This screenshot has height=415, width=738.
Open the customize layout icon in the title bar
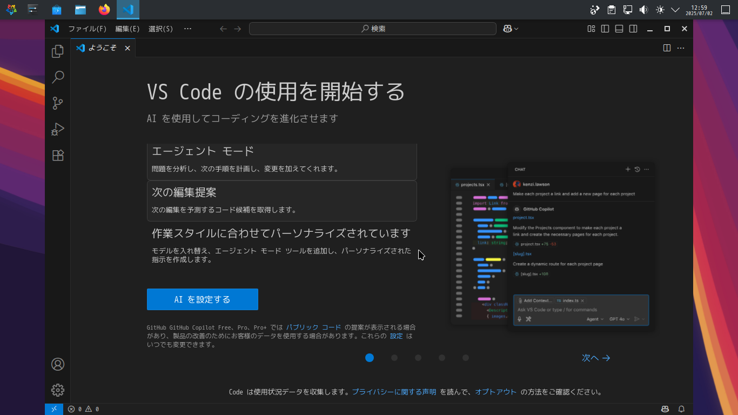tap(592, 29)
